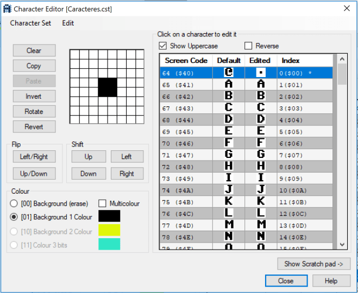This screenshot has width=358, height=293.
Task: Enable the Multicolour checkbox
Action: coord(103,203)
